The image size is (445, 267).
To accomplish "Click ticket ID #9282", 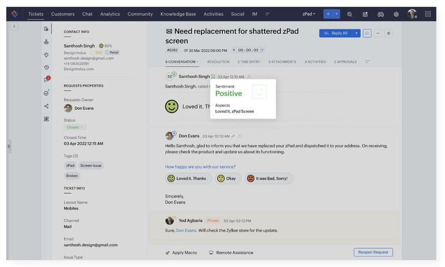I will 172,50.
